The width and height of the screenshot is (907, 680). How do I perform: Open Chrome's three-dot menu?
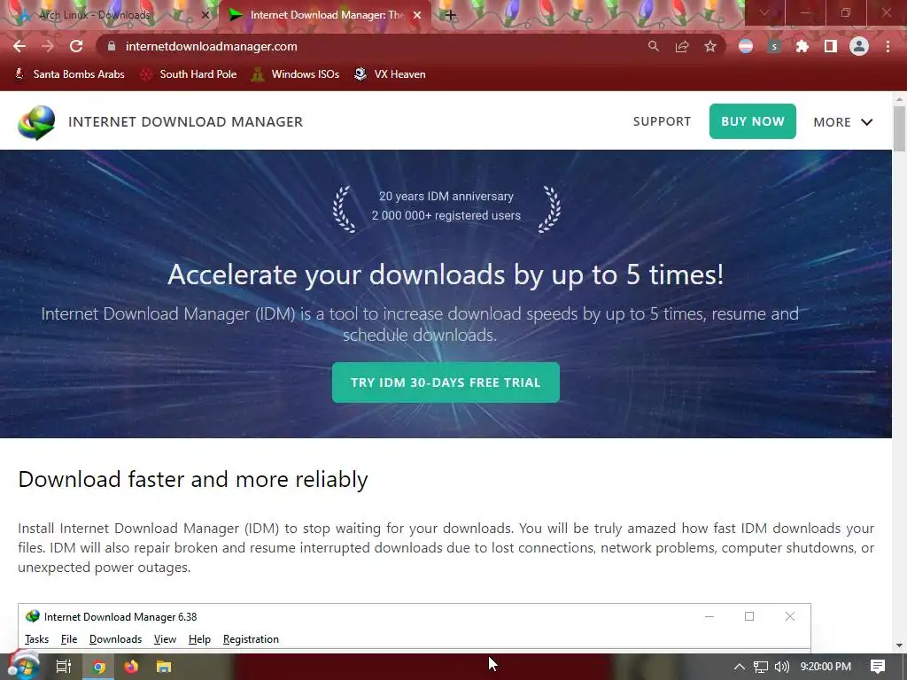[888, 46]
